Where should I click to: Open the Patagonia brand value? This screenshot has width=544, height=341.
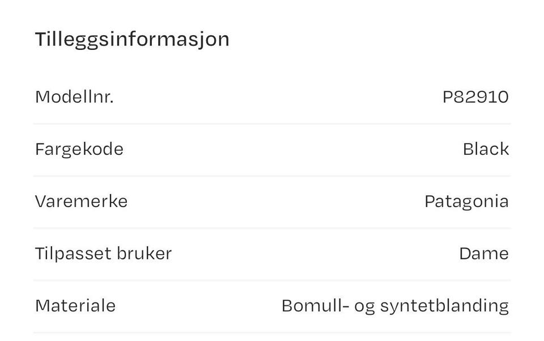coord(466,202)
